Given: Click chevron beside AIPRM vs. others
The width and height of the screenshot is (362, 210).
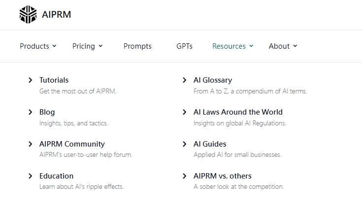Looking at the screenshot, I should point(184,176).
